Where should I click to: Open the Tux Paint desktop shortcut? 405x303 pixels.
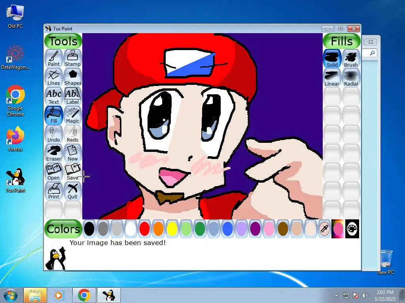point(15,180)
